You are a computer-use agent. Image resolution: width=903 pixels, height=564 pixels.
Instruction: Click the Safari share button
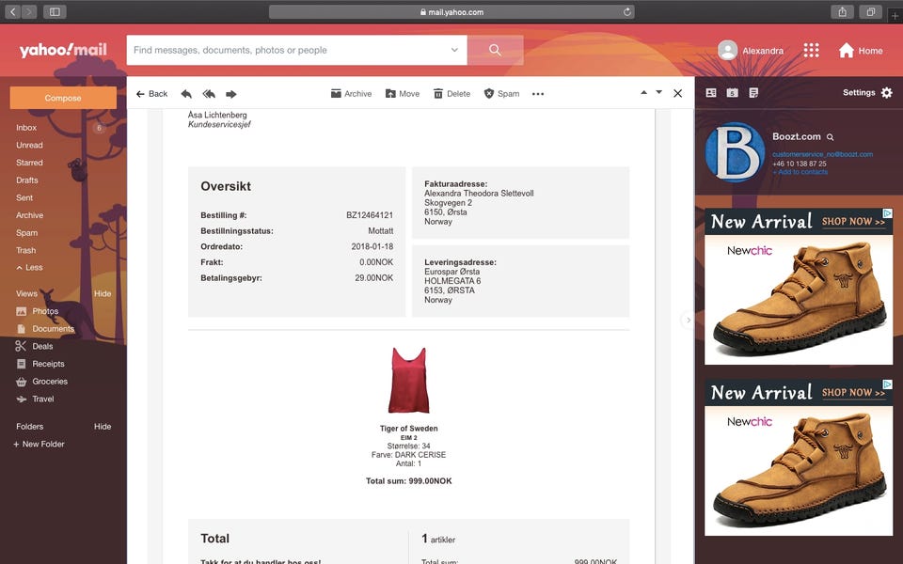pos(843,11)
